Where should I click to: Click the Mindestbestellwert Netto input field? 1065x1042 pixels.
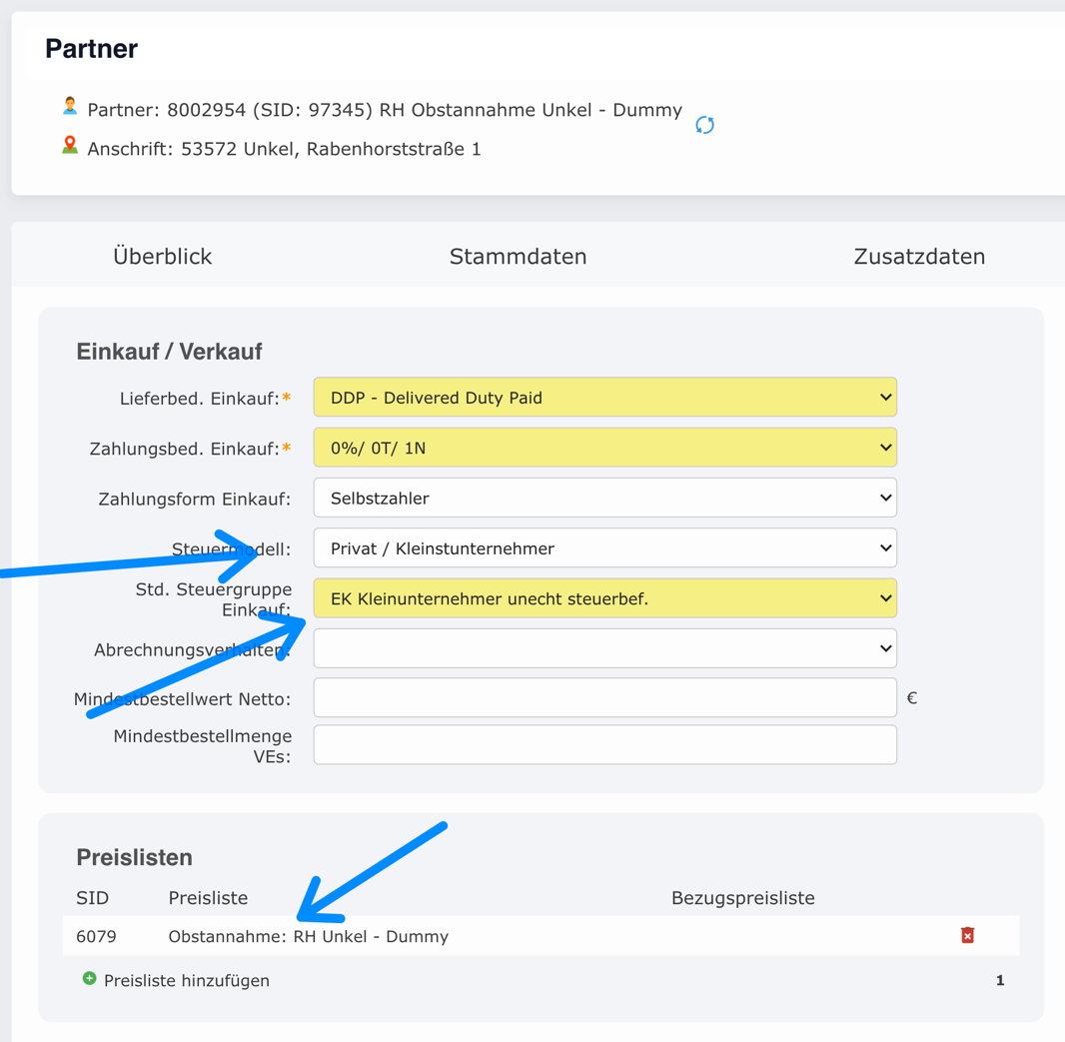point(604,698)
